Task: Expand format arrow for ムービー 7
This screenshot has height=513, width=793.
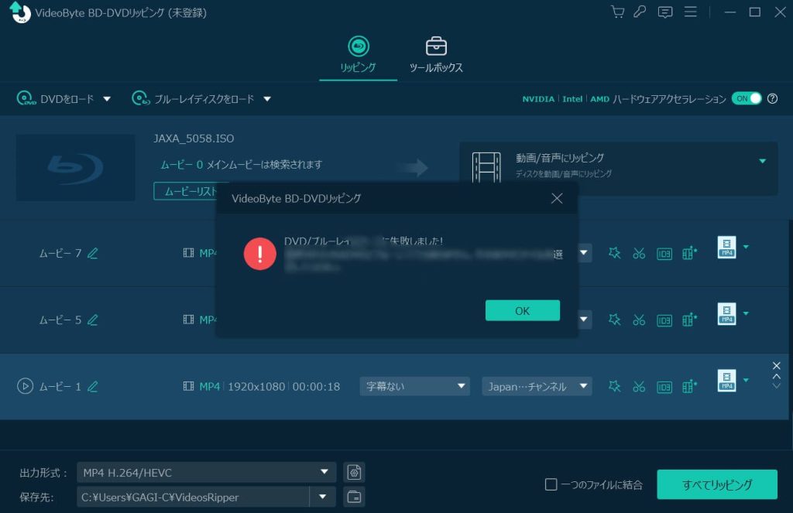Action: click(746, 247)
